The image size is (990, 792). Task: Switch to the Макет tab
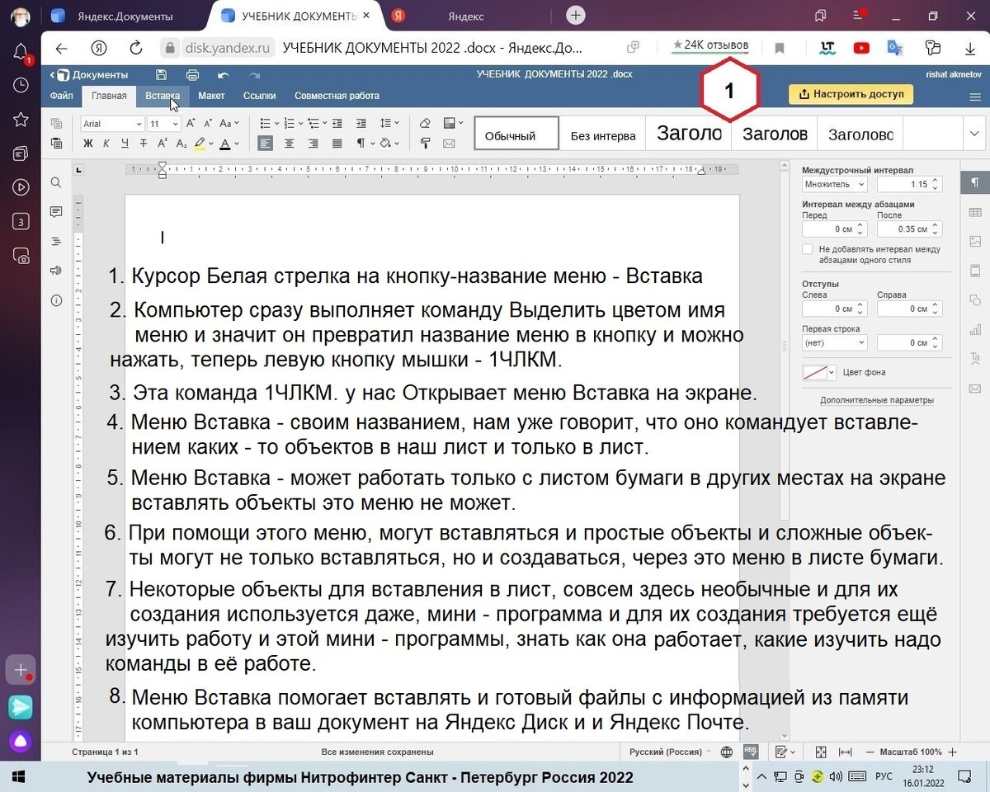tap(211, 96)
